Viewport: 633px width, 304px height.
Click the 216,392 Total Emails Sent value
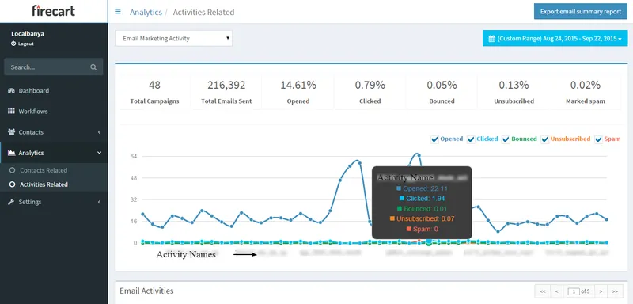click(x=226, y=85)
